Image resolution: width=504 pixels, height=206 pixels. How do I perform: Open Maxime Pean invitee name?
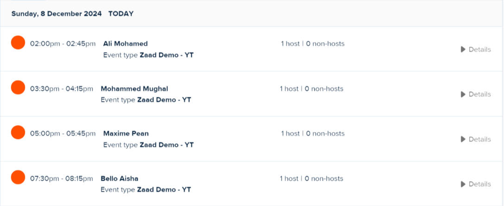[x=126, y=134]
